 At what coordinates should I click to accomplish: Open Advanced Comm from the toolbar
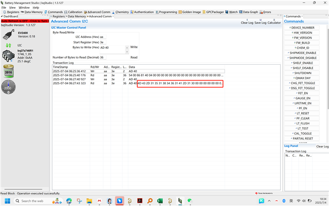pyautogui.click(x=97, y=12)
